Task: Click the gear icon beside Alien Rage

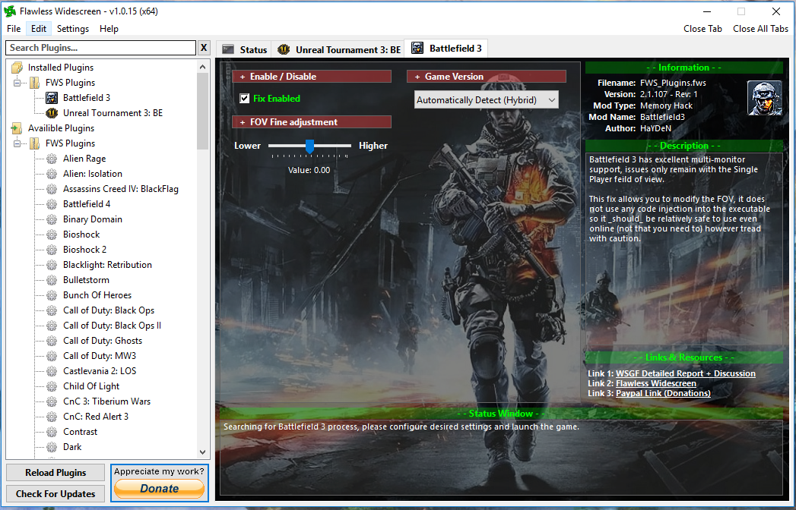Action: point(52,159)
